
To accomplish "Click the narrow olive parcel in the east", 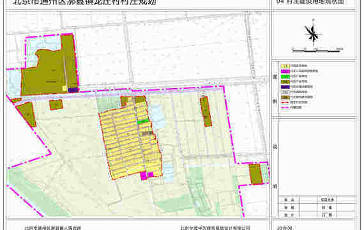I will pos(206,112).
